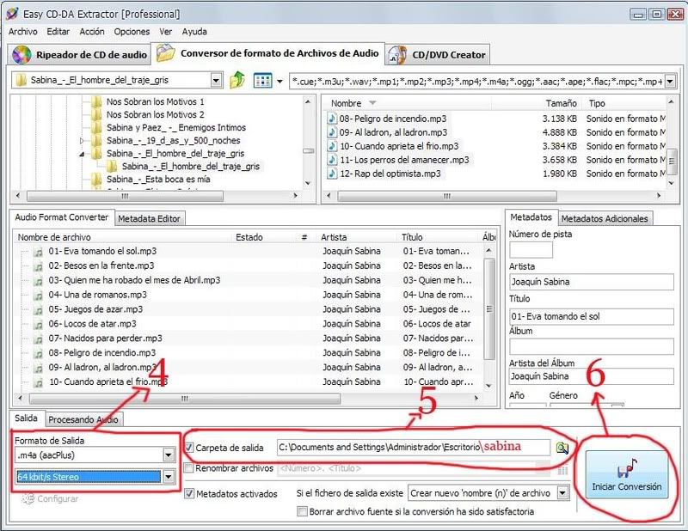
Task: Sort files by the Nombre column header
Action: (x=347, y=103)
